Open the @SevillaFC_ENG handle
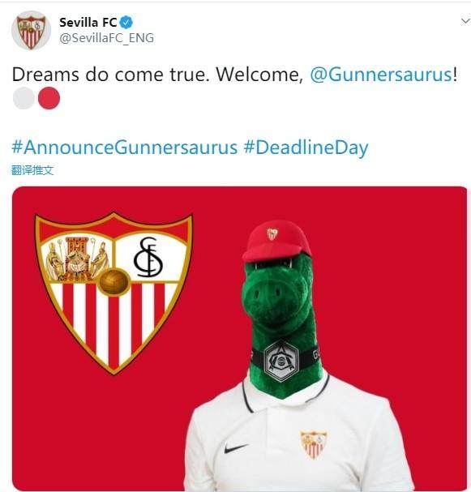The height and width of the screenshot is (492, 471). 107,38
